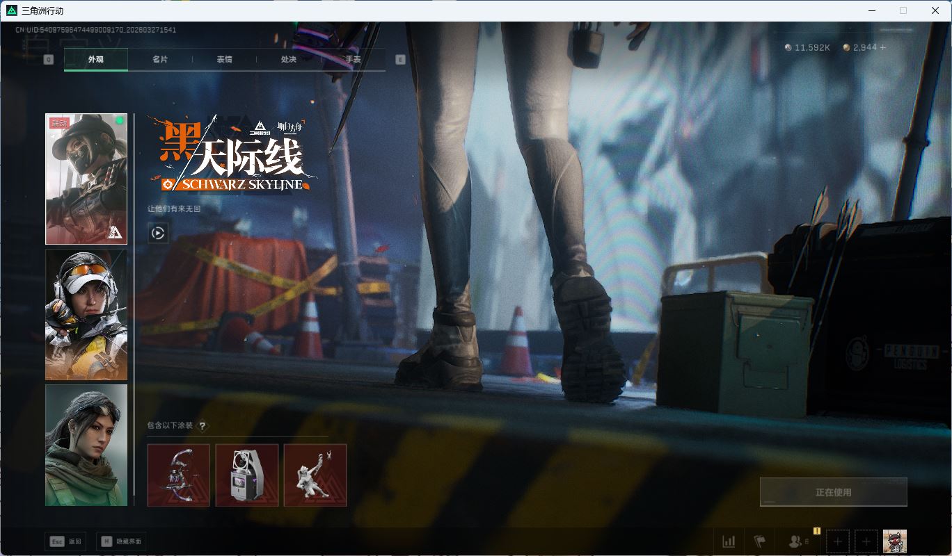952x556 pixels.
Task: Open the 手表 tab
Action: (x=353, y=60)
